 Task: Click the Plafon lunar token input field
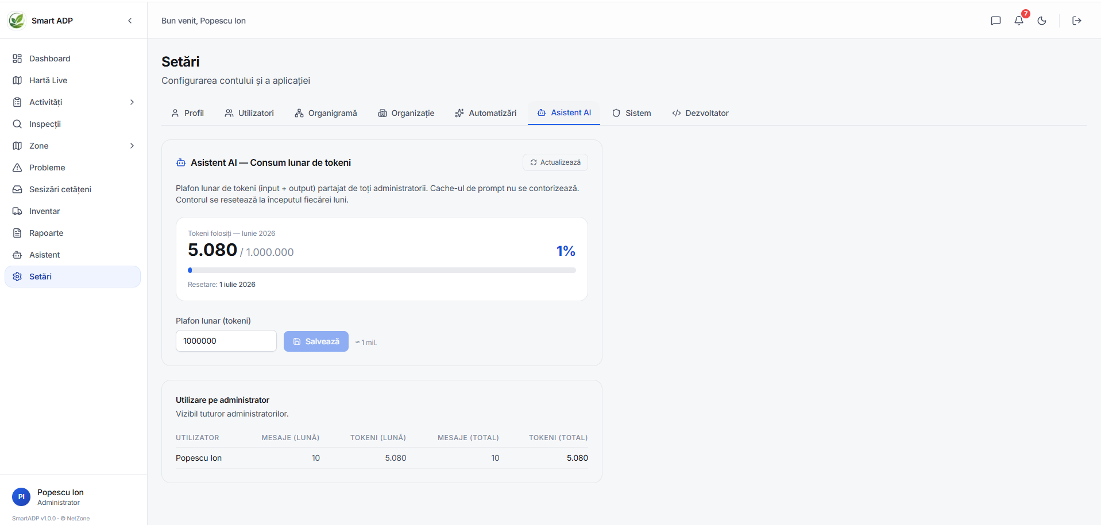coord(226,341)
